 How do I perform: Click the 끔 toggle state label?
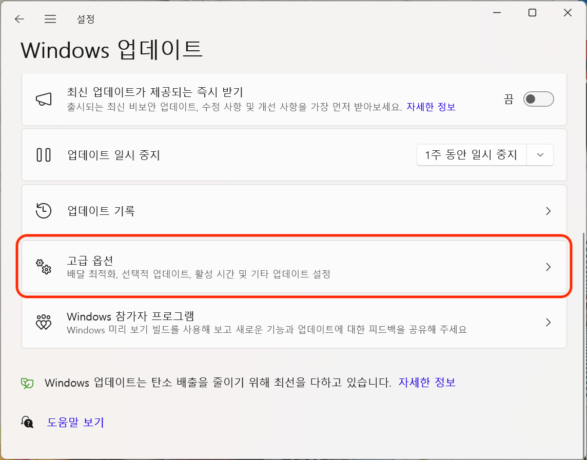pyautogui.click(x=508, y=99)
